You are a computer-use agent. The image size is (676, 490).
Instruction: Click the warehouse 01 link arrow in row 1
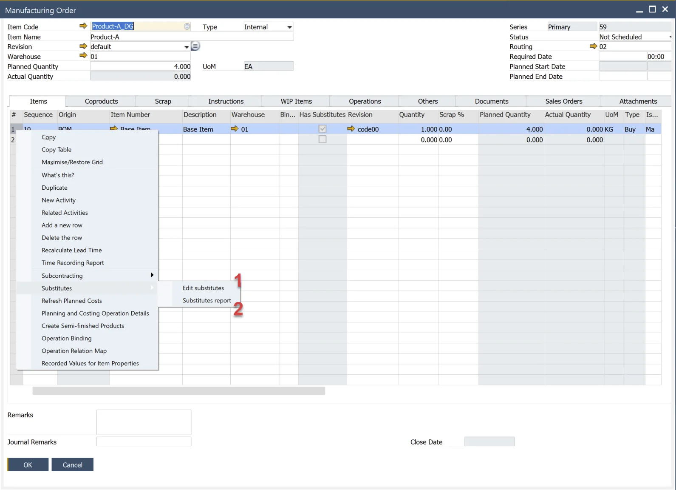(x=235, y=128)
